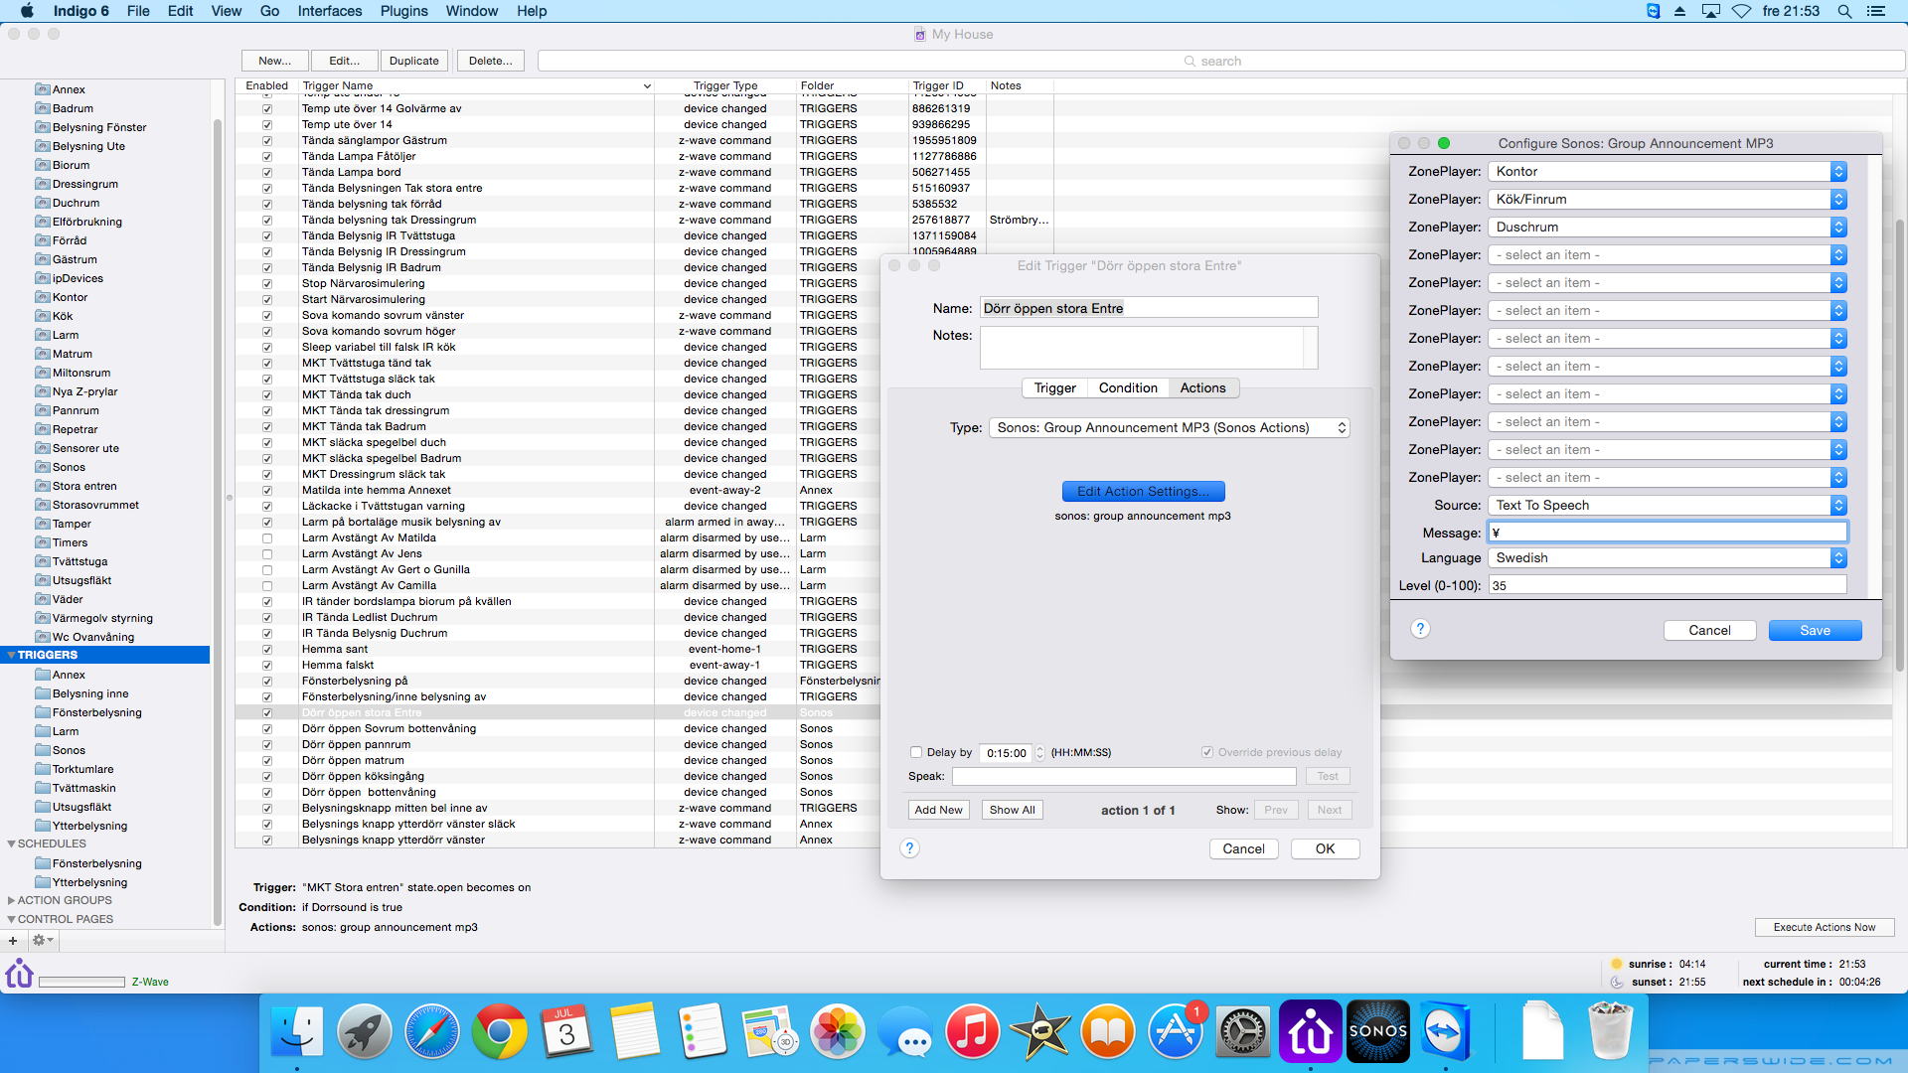Click the plus button below sidebar
The width and height of the screenshot is (1908, 1073).
coord(13,940)
